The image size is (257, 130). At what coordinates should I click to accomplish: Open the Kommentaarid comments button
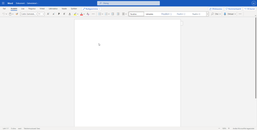[x=233, y=9]
